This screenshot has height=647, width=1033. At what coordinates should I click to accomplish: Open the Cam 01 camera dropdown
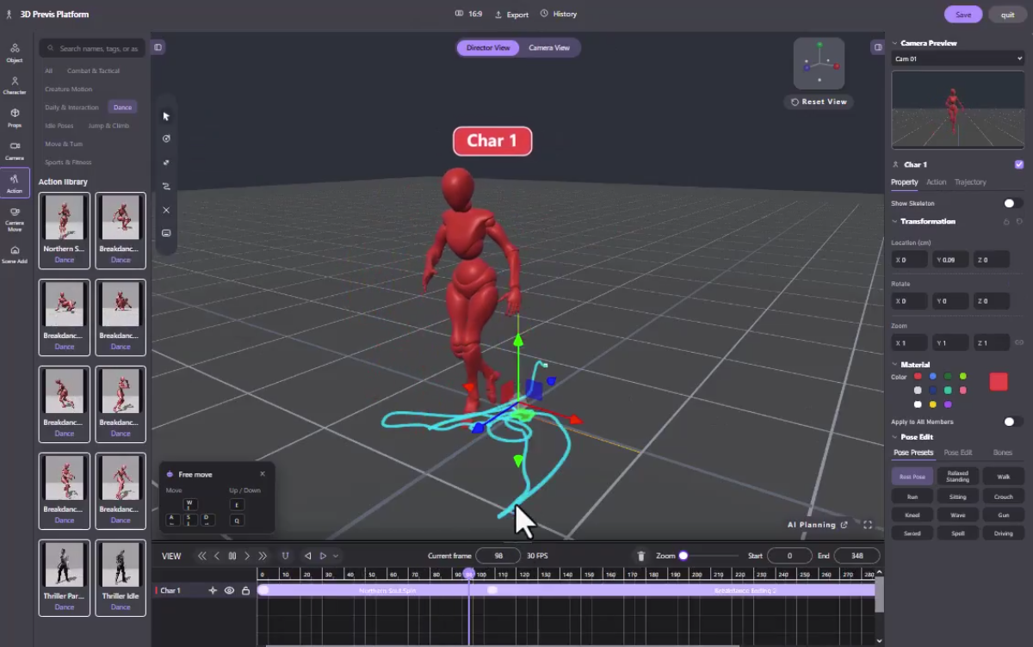point(957,59)
